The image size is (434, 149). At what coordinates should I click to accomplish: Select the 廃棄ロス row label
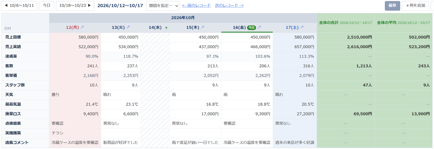click(25, 114)
